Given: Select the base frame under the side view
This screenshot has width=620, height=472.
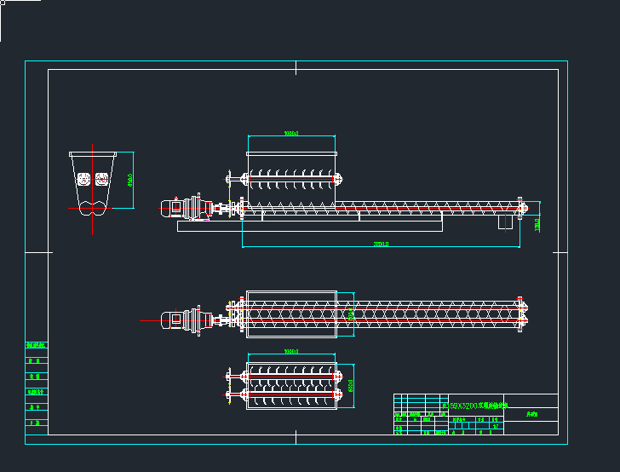Looking at the screenshot, I should (310, 226).
